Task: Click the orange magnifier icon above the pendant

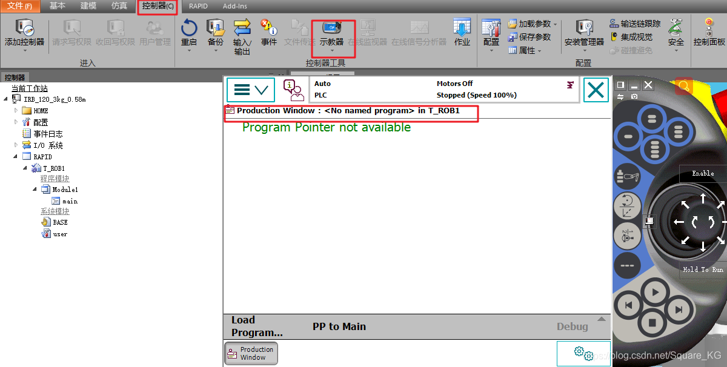Action: pos(684,87)
